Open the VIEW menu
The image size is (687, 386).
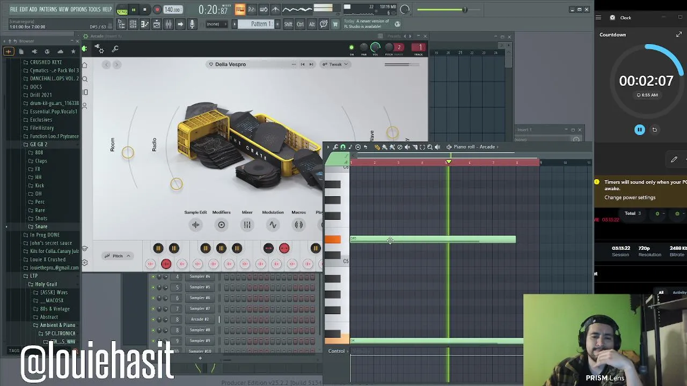click(63, 10)
